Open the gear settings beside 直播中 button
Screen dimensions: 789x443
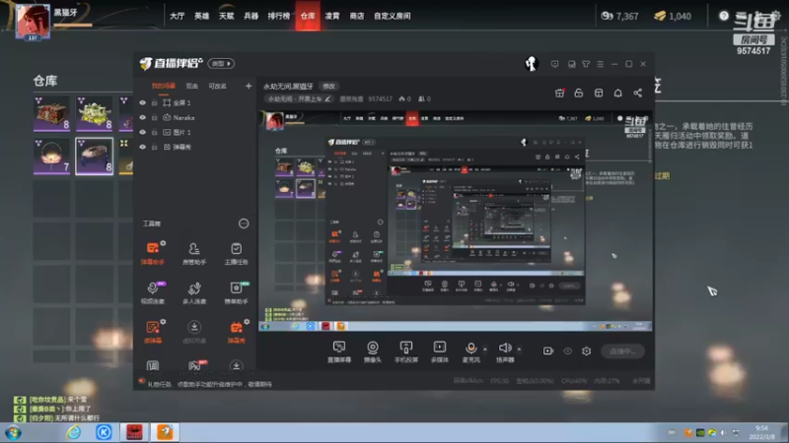pos(586,351)
